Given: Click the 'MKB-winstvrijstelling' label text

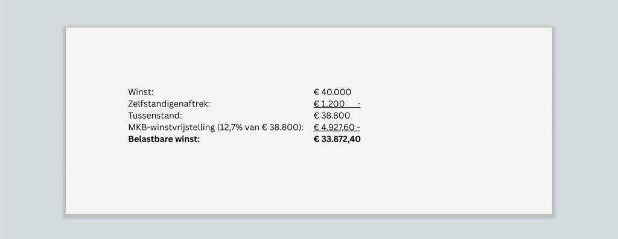Looking at the screenshot, I should (171, 128).
